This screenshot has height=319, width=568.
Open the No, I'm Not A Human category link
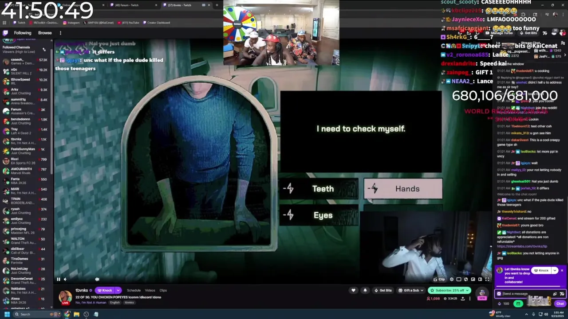point(91,303)
